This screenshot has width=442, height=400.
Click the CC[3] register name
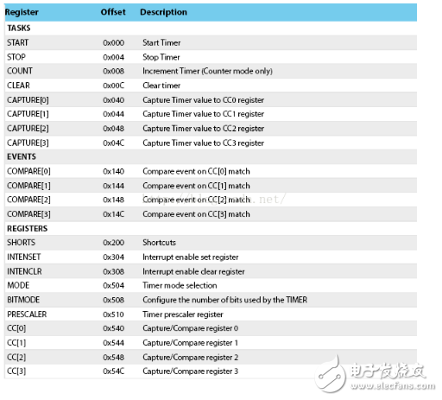coord(16,371)
